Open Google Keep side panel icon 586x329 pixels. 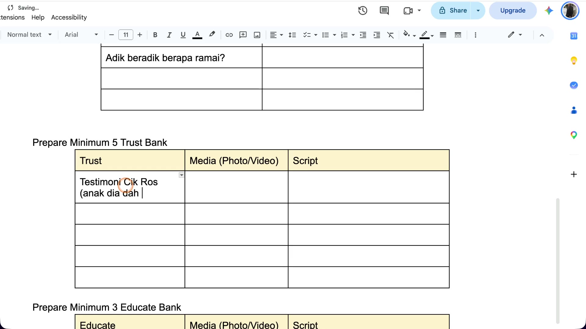click(574, 61)
